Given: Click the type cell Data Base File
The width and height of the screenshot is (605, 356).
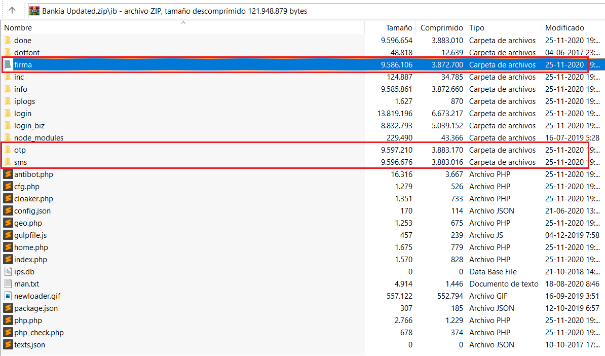Looking at the screenshot, I should point(493,272).
